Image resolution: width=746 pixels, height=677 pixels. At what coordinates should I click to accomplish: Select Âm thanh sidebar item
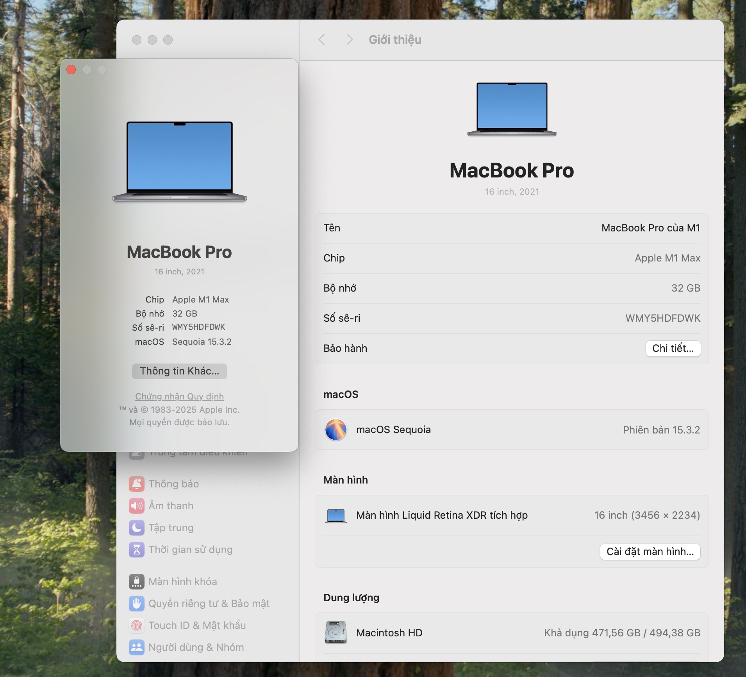(171, 506)
